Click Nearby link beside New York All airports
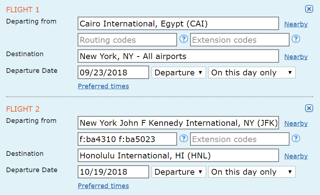The width and height of the screenshot is (320, 195). tap(296, 57)
